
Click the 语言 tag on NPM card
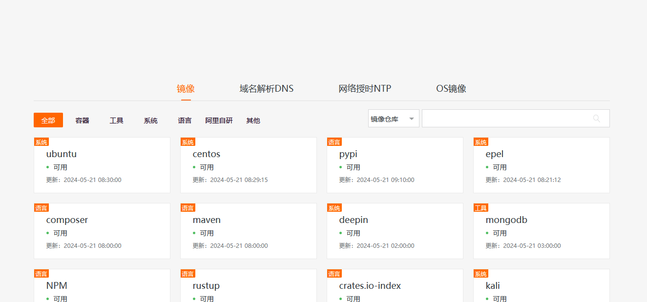(42, 274)
